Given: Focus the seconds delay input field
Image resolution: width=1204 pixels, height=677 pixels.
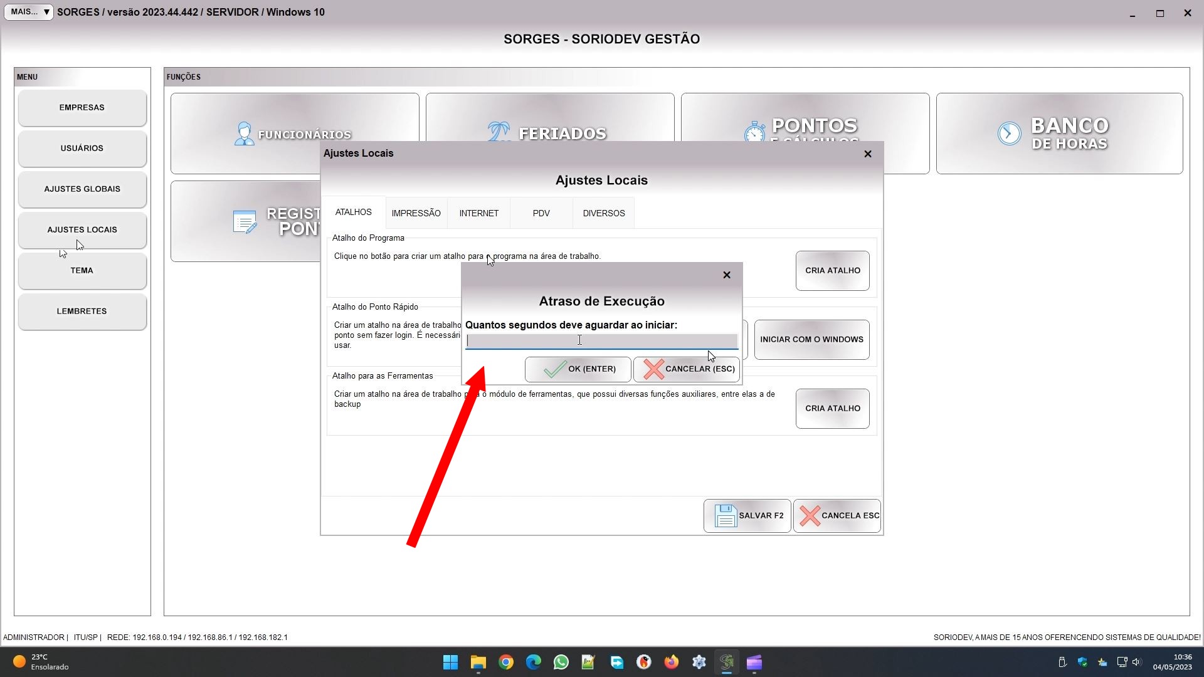Looking at the screenshot, I should click(601, 340).
